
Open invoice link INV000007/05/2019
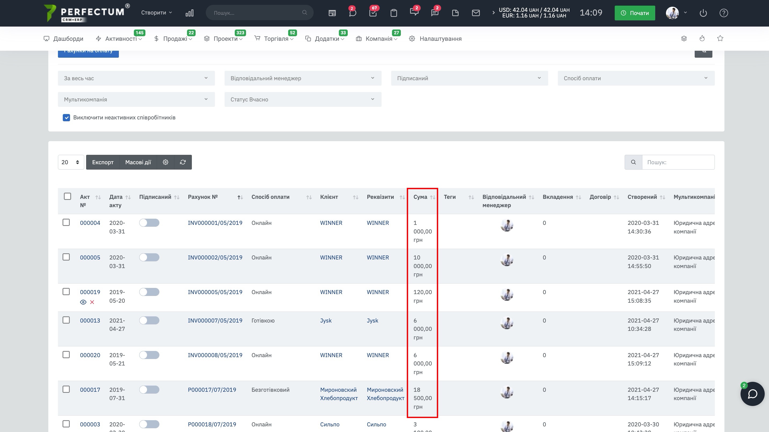pyautogui.click(x=215, y=321)
